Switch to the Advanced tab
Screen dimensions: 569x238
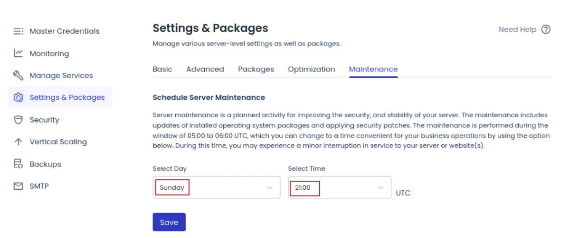tap(205, 69)
